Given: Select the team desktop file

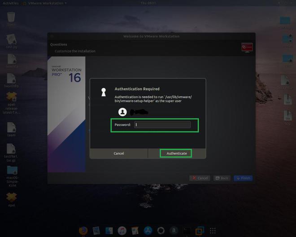Looking at the screenshot, I should coord(11,129).
